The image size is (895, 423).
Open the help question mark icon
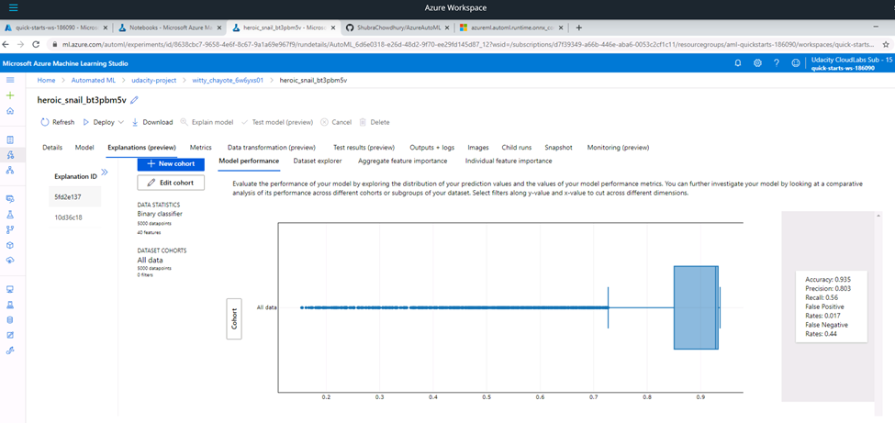777,63
